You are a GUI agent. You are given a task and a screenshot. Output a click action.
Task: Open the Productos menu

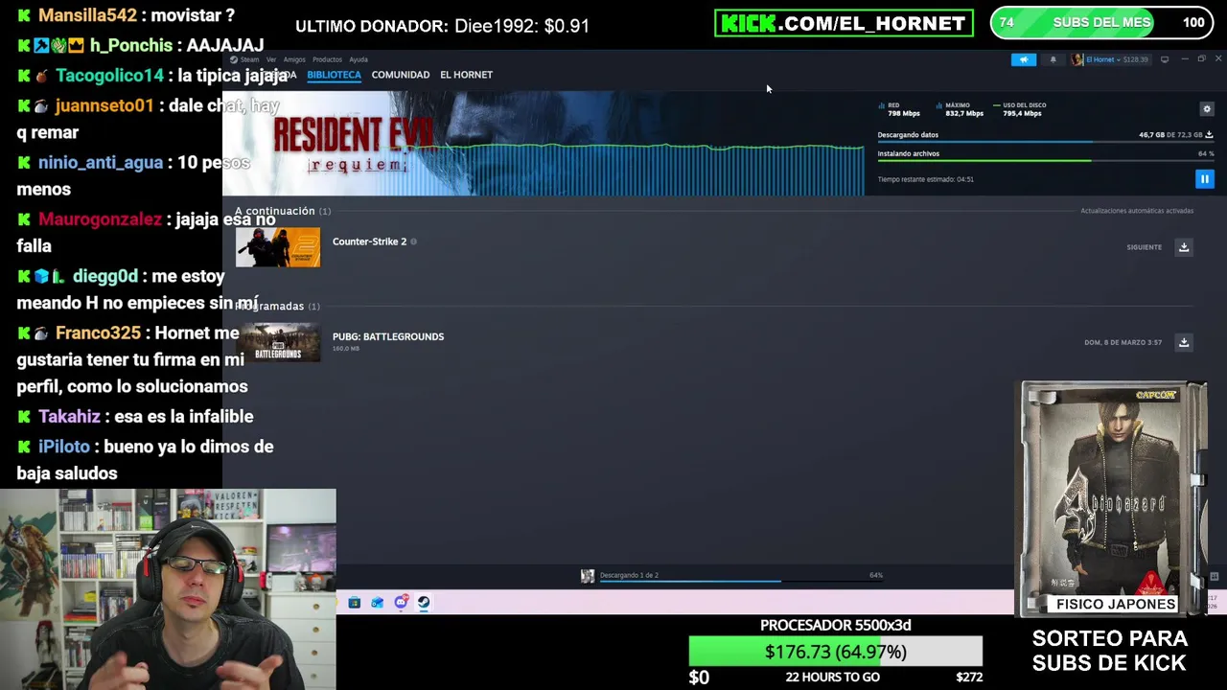pyautogui.click(x=327, y=59)
